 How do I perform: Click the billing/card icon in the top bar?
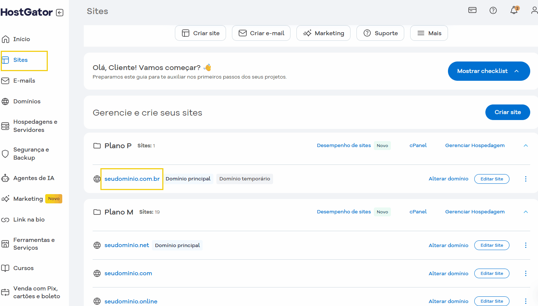tap(472, 10)
